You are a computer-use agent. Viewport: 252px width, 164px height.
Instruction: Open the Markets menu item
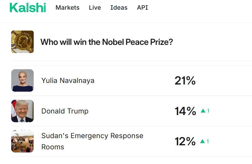pos(67,8)
